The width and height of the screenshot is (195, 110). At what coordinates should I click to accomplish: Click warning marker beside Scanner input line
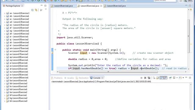click(52, 53)
